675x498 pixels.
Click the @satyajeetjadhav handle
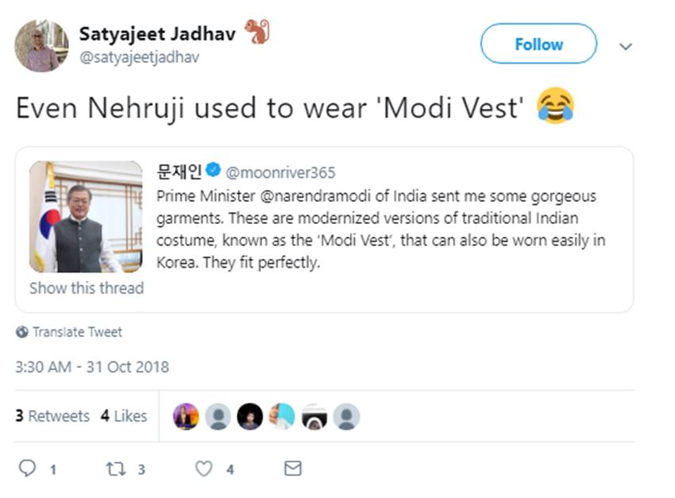(138, 57)
